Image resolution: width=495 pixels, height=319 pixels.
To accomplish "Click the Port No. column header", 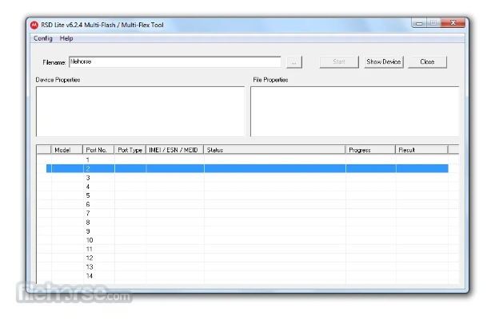I will coord(98,150).
